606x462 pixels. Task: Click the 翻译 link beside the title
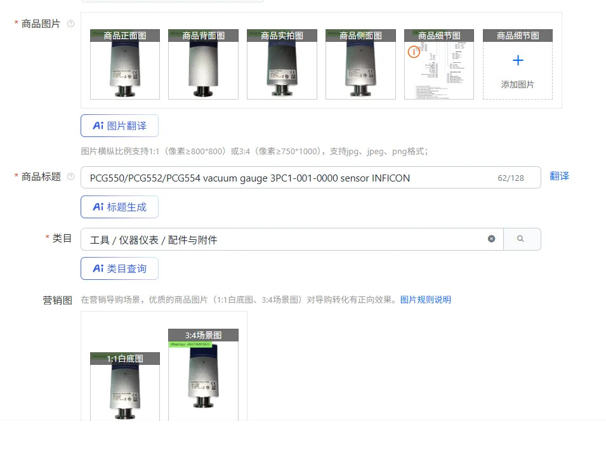point(559,176)
